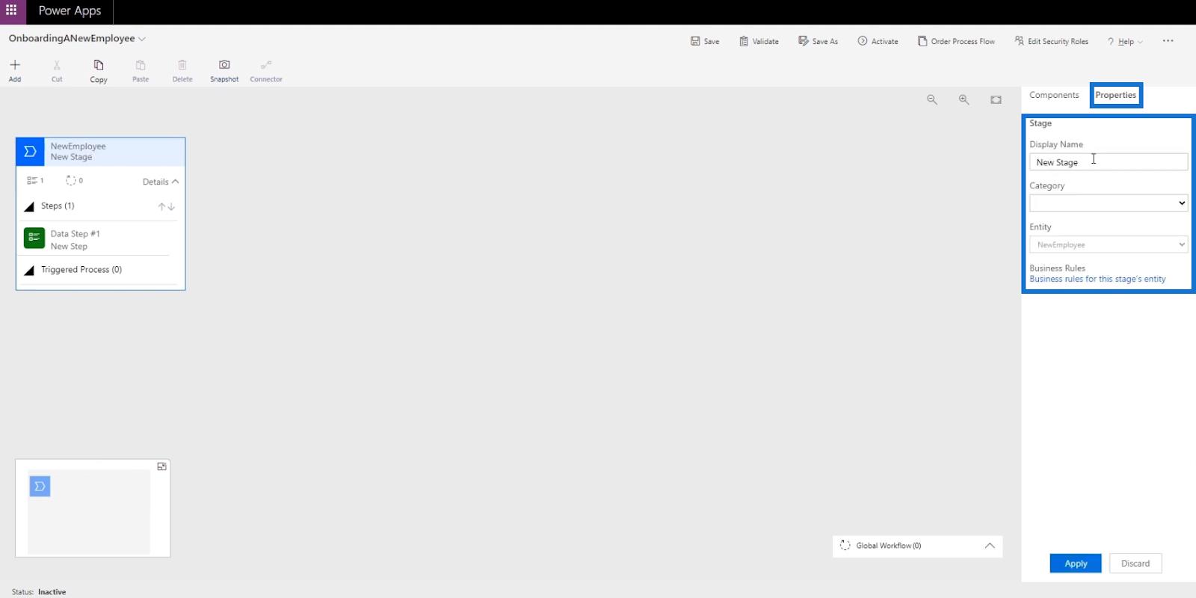
Task: Open Edit Security Roles
Action: 1051,41
